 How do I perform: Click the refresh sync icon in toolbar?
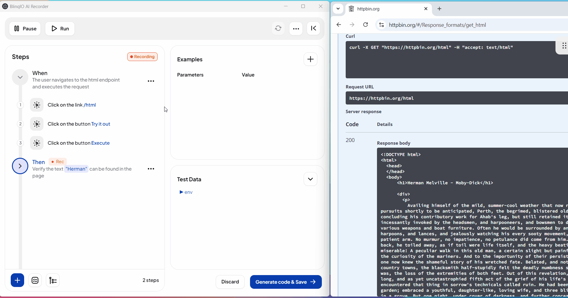point(278,28)
